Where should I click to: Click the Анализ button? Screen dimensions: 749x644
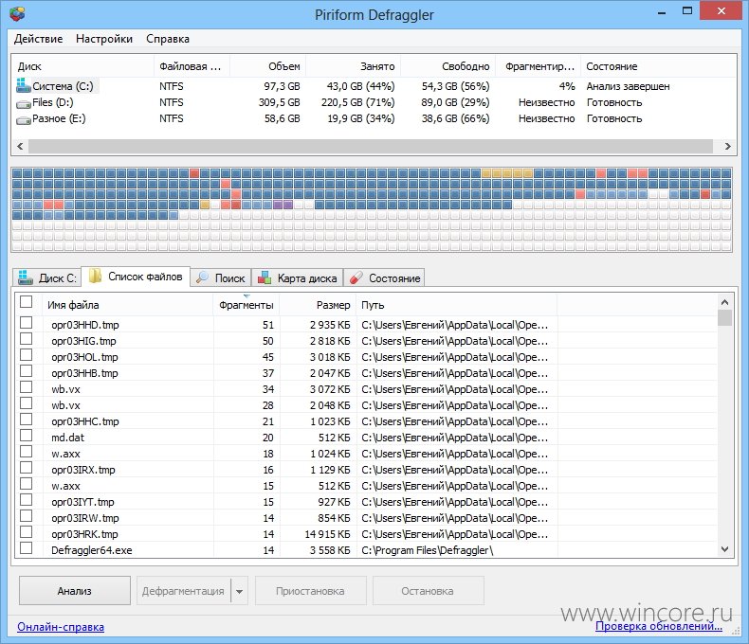75,591
